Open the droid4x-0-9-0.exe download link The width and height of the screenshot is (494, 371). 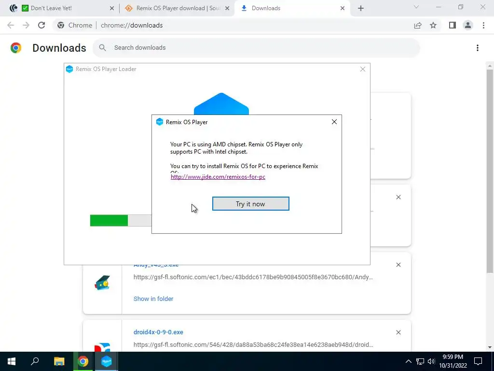click(158, 332)
